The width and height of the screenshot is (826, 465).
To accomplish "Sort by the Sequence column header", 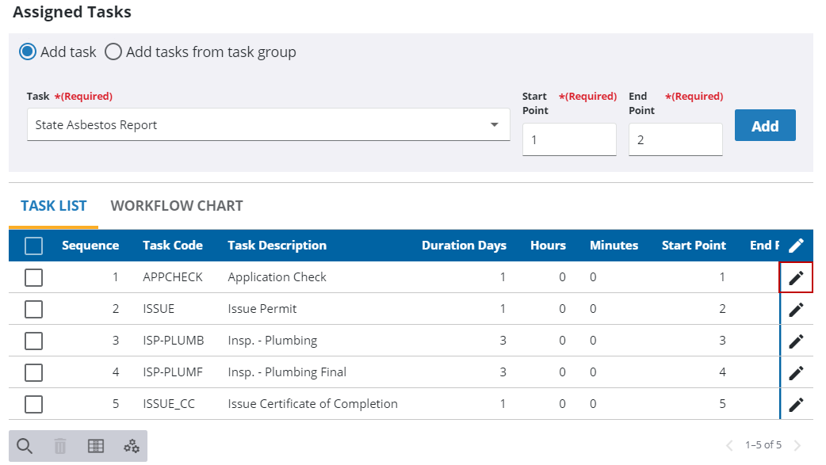I will click(x=90, y=246).
